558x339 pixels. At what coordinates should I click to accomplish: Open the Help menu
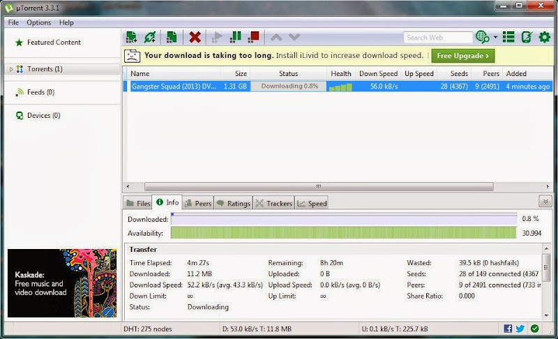[x=66, y=22]
